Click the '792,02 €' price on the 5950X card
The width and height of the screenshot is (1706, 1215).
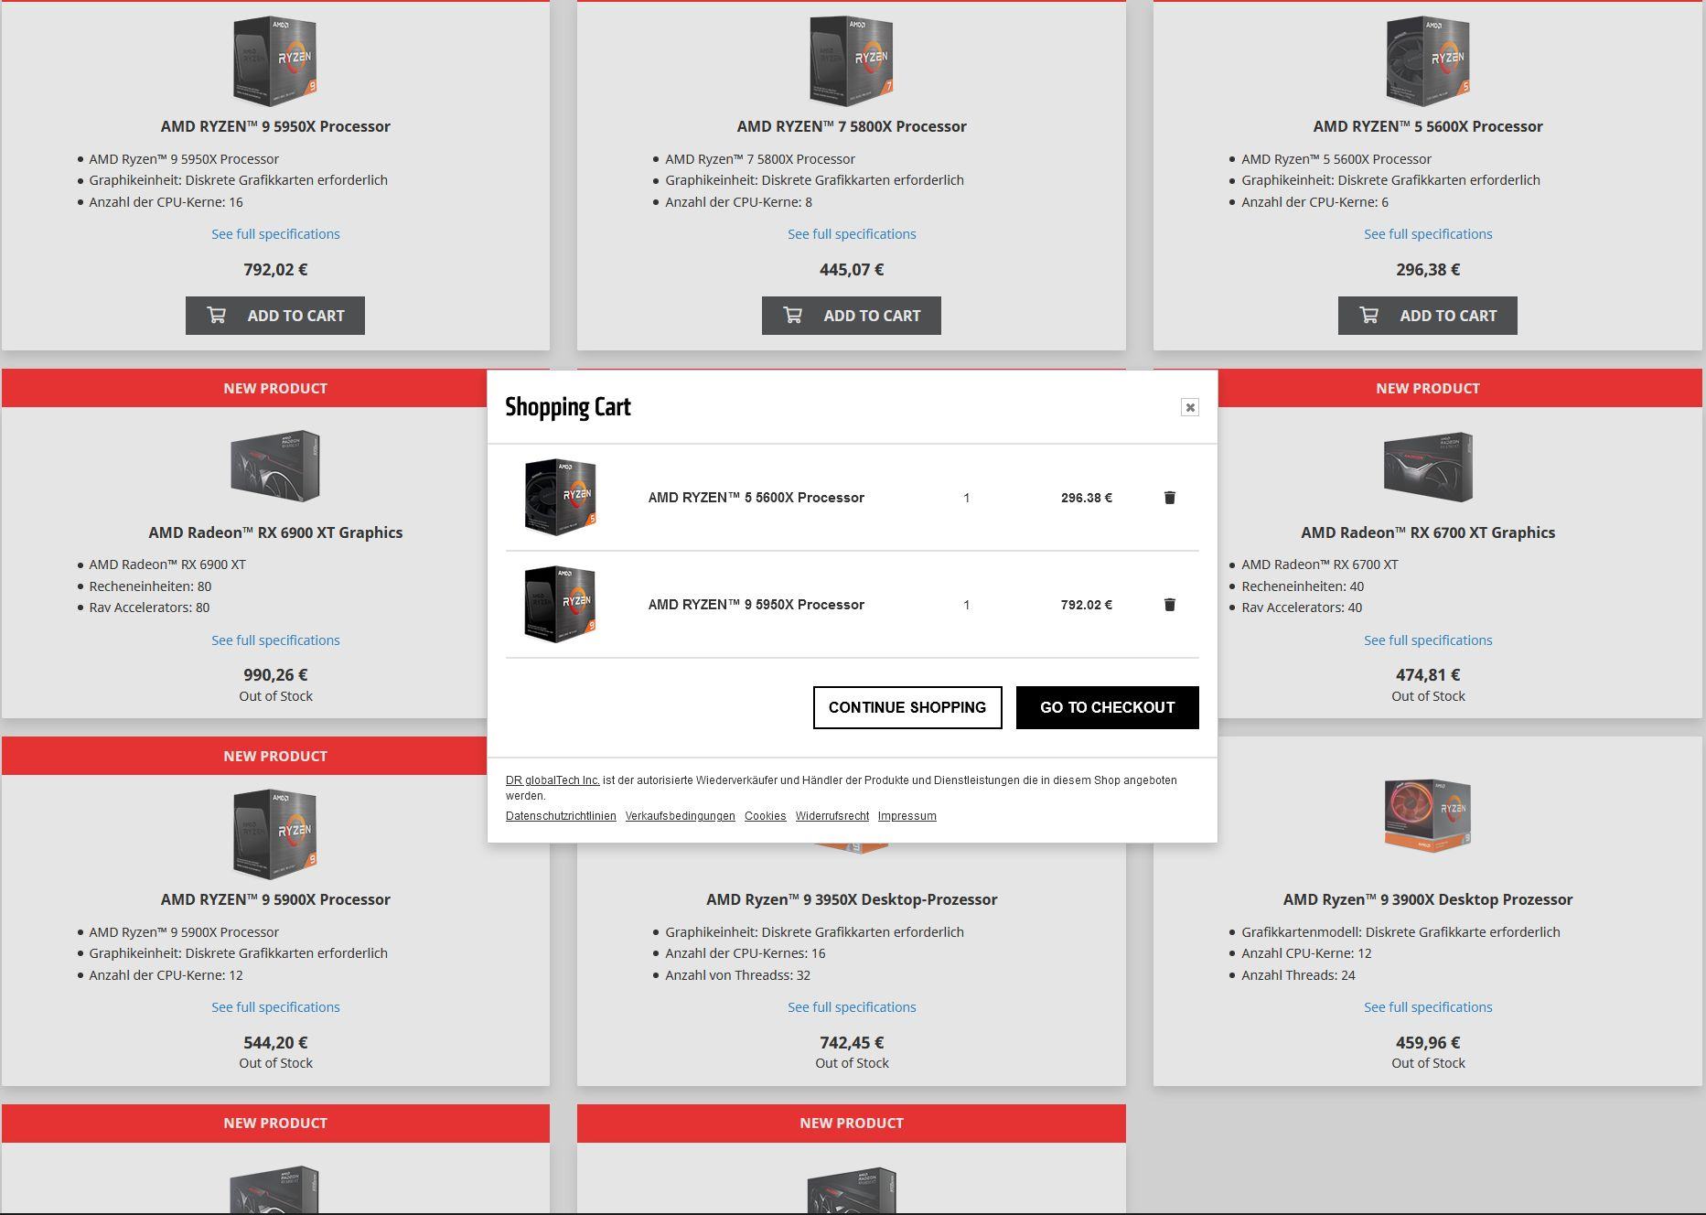coord(275,270)
